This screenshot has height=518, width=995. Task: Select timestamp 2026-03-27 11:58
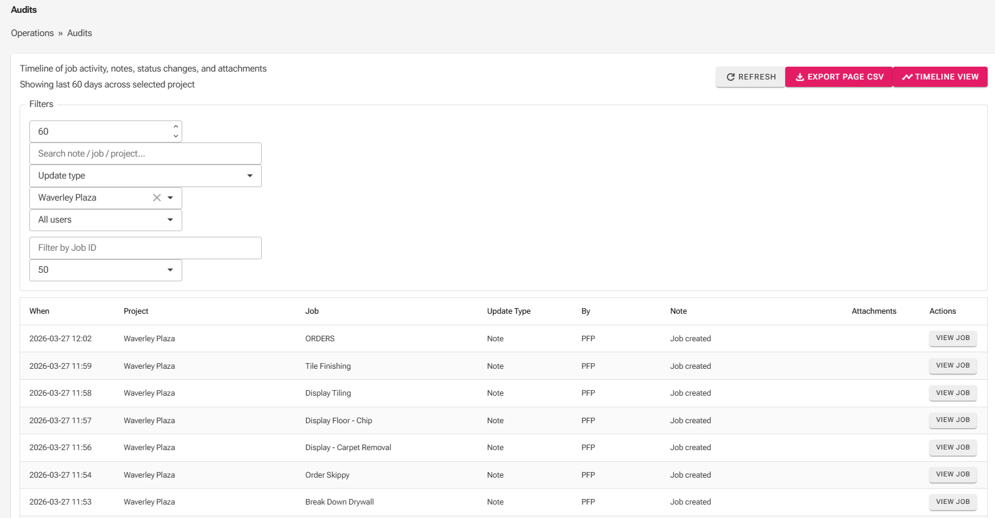(61, 393)
